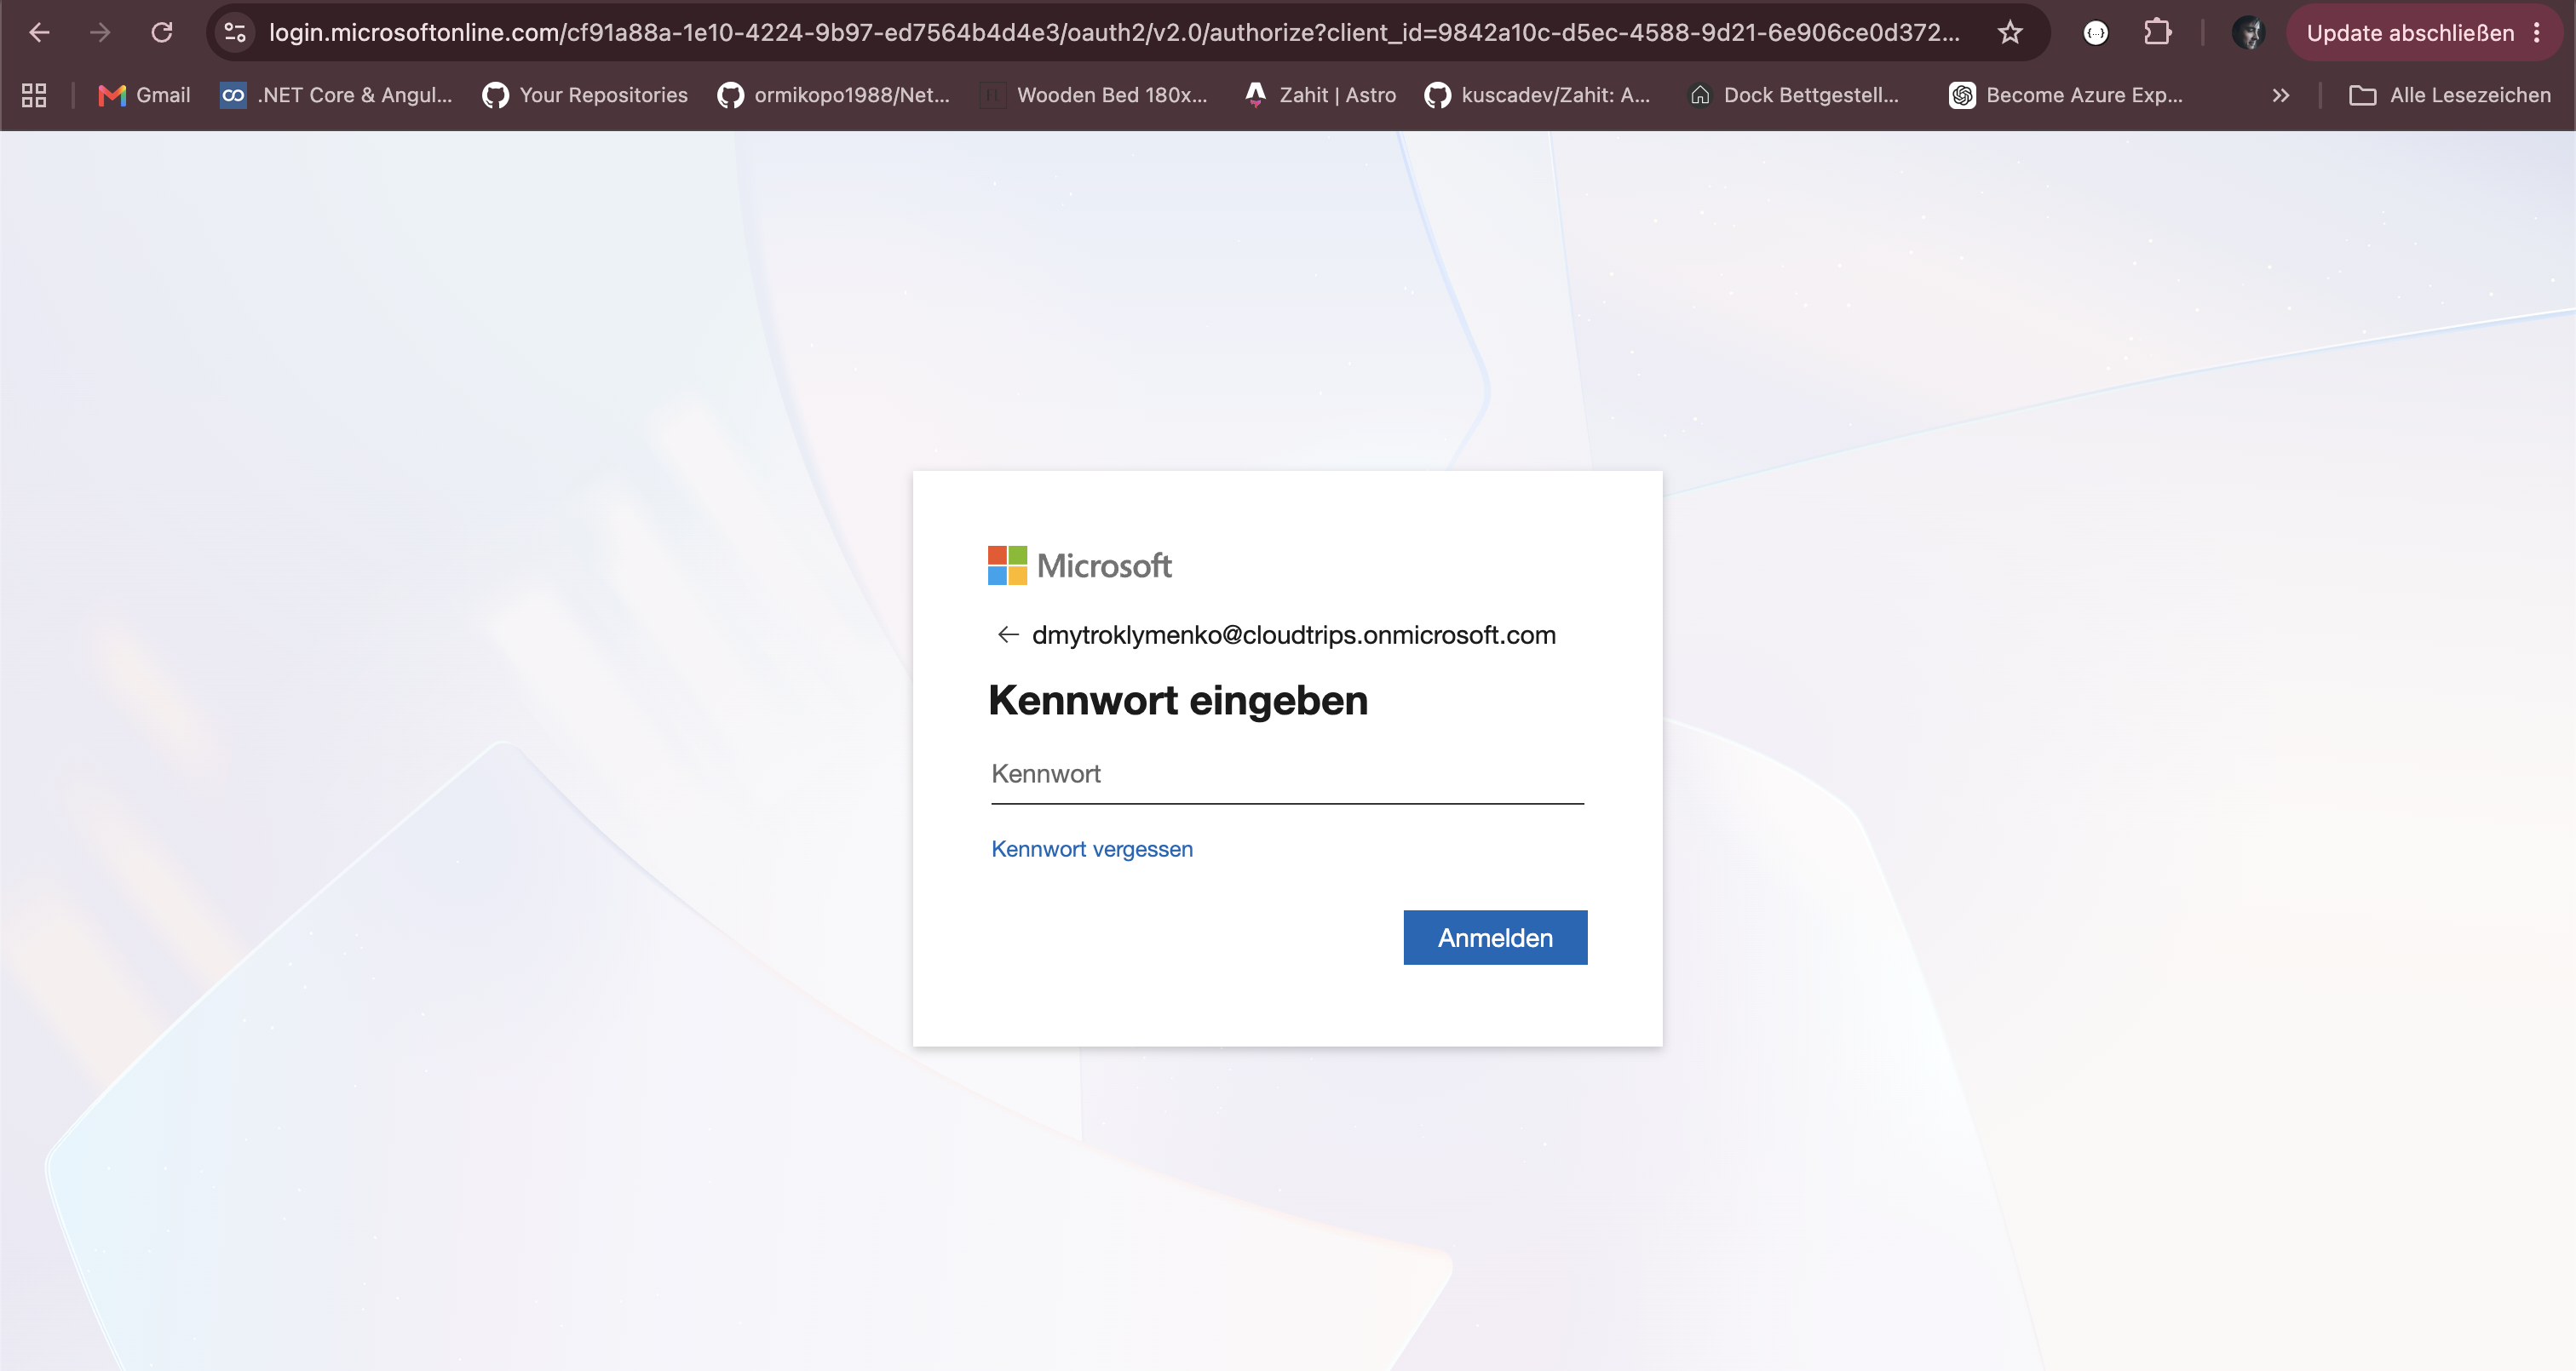Open the 'Become Azure Exp...' bookmark

2066,95
